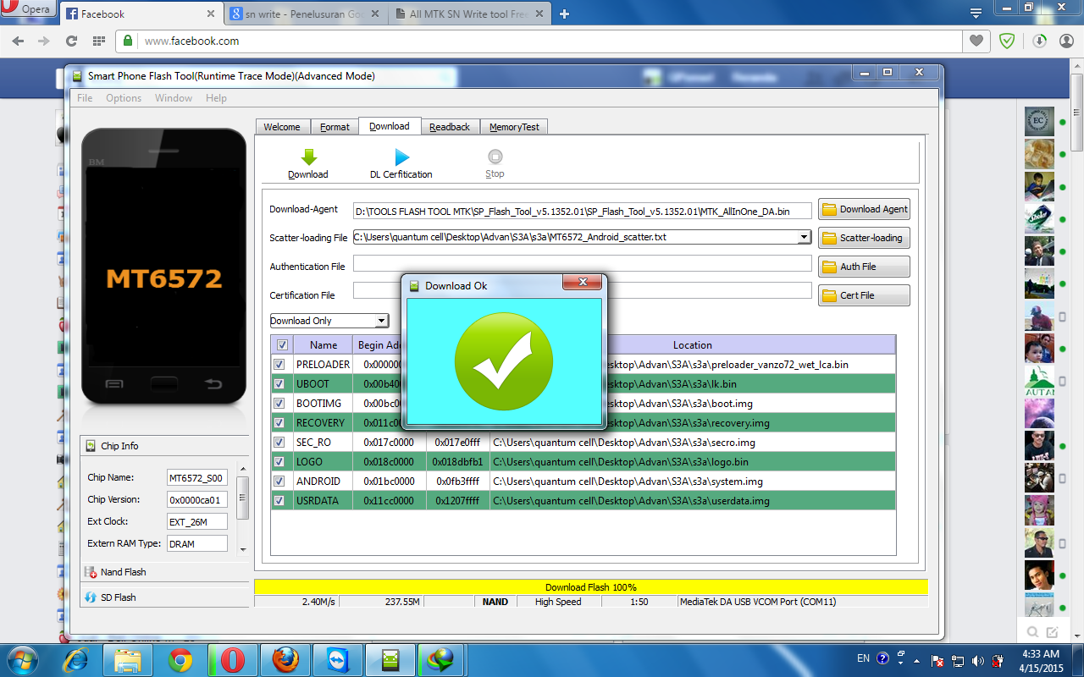This screenshot has height=677, width=1084.
Task: Click the Scatter-loading folder button
Action: 864,238
